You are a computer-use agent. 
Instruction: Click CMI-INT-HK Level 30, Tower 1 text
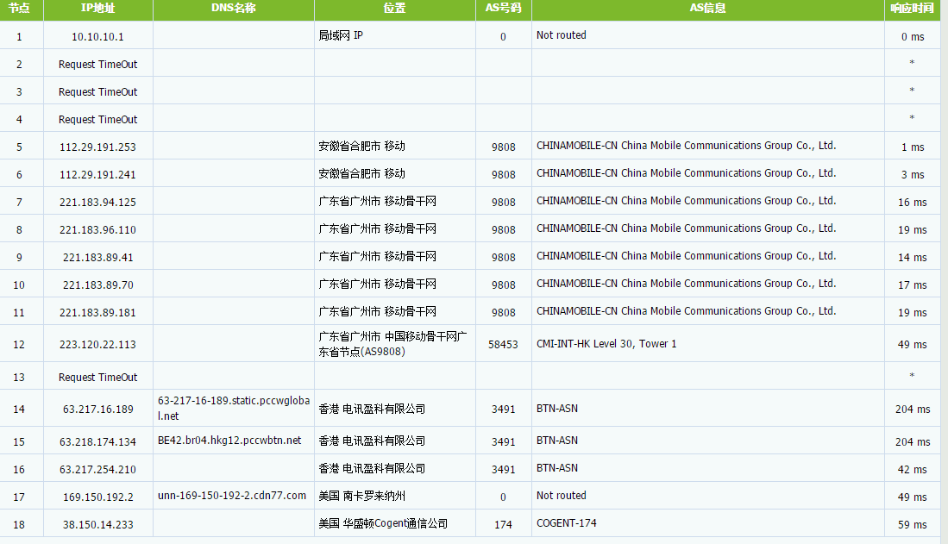point(606,344)
